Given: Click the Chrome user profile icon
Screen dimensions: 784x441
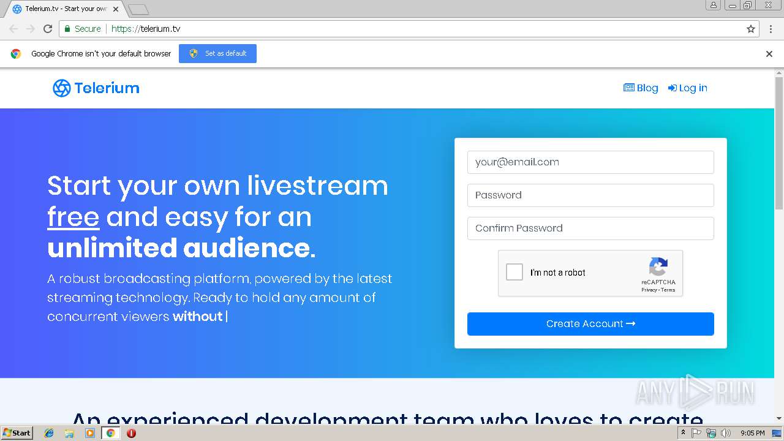Looking at the screenshot, I should click(x=714, y=5).
